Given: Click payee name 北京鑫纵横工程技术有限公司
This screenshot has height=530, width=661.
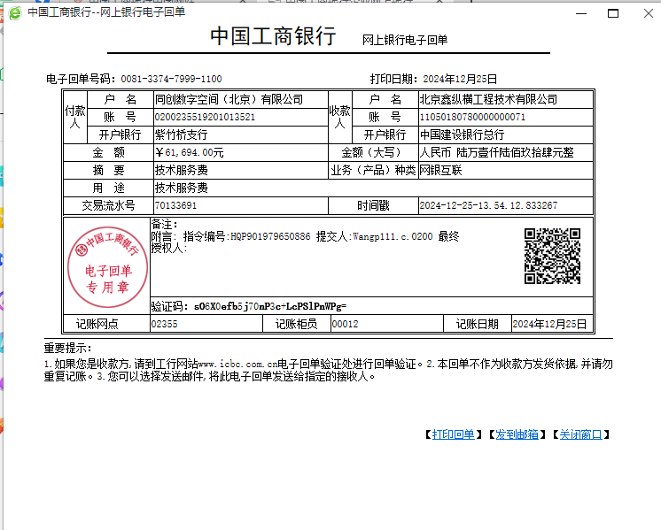Looking at the screenshot, I should 488,99.
